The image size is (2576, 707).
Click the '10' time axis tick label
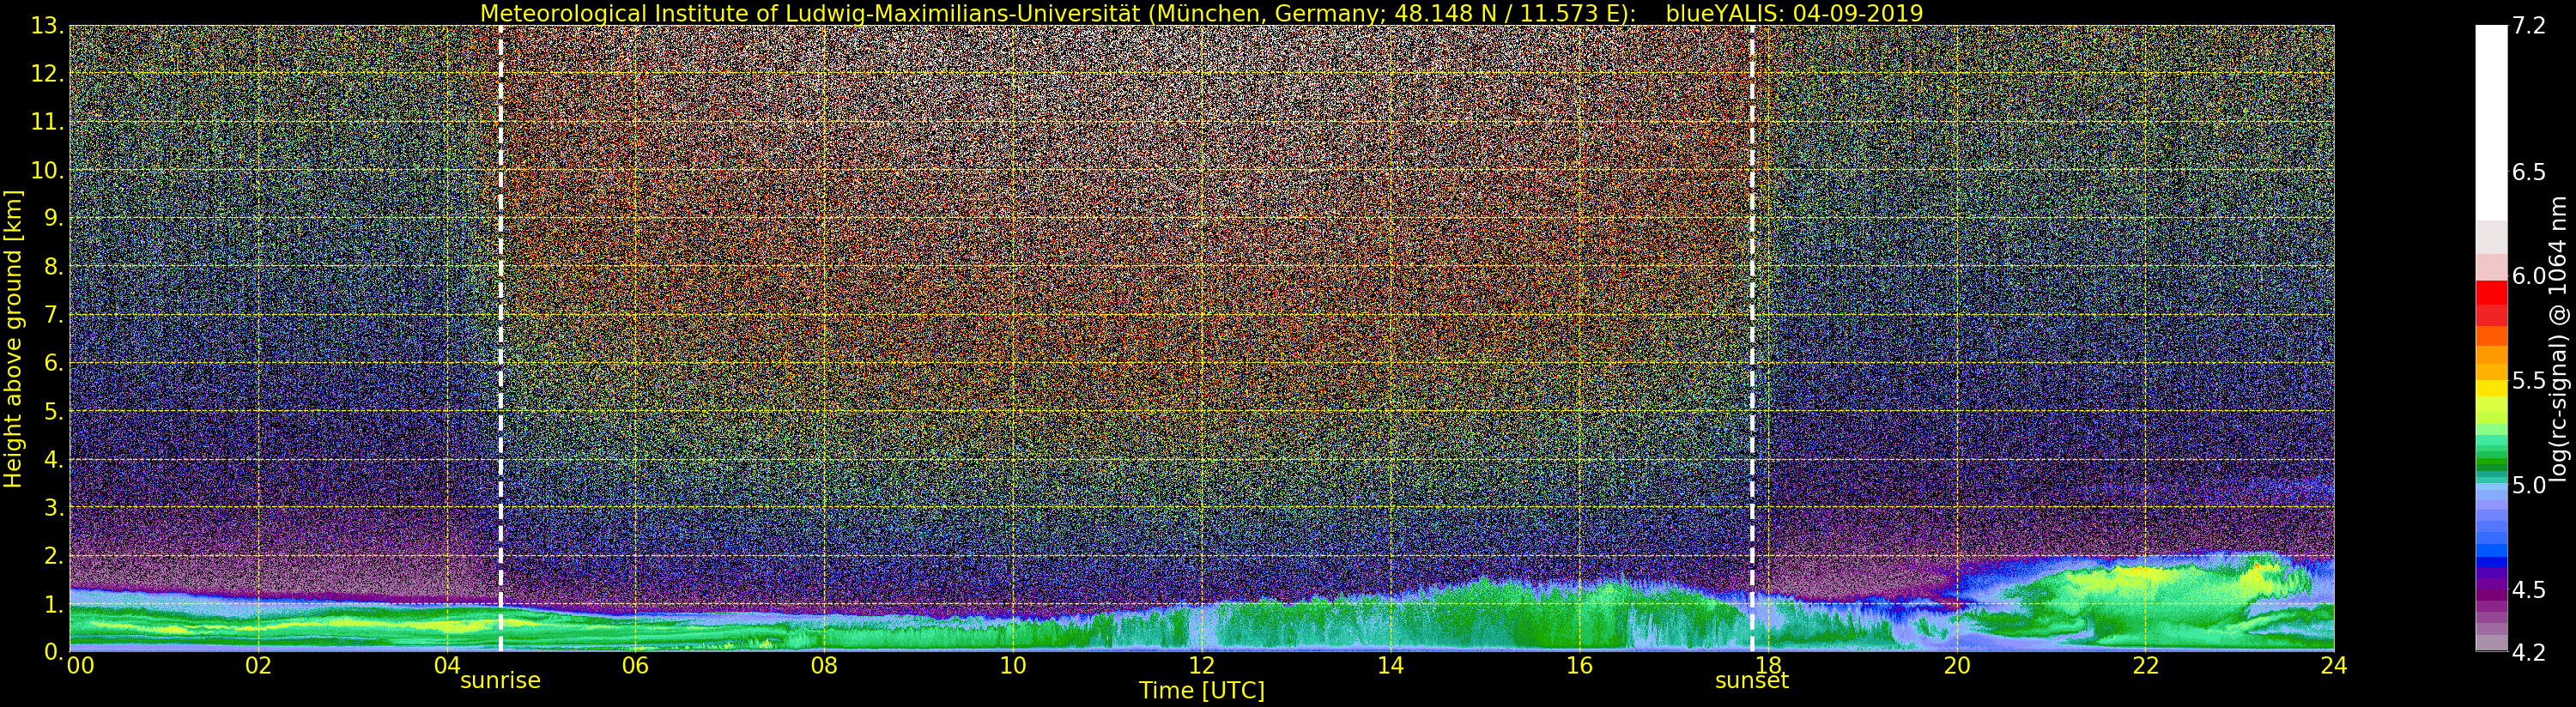click(x=1013, y=666)
